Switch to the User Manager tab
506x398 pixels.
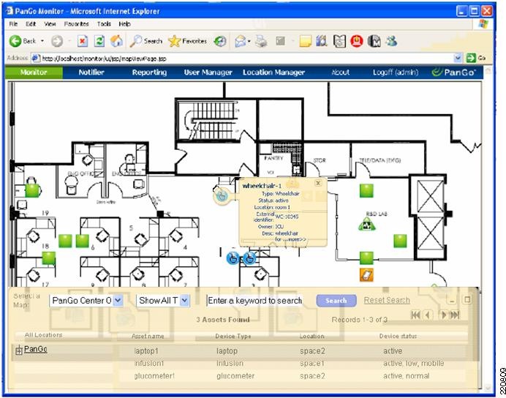[208, 72]
